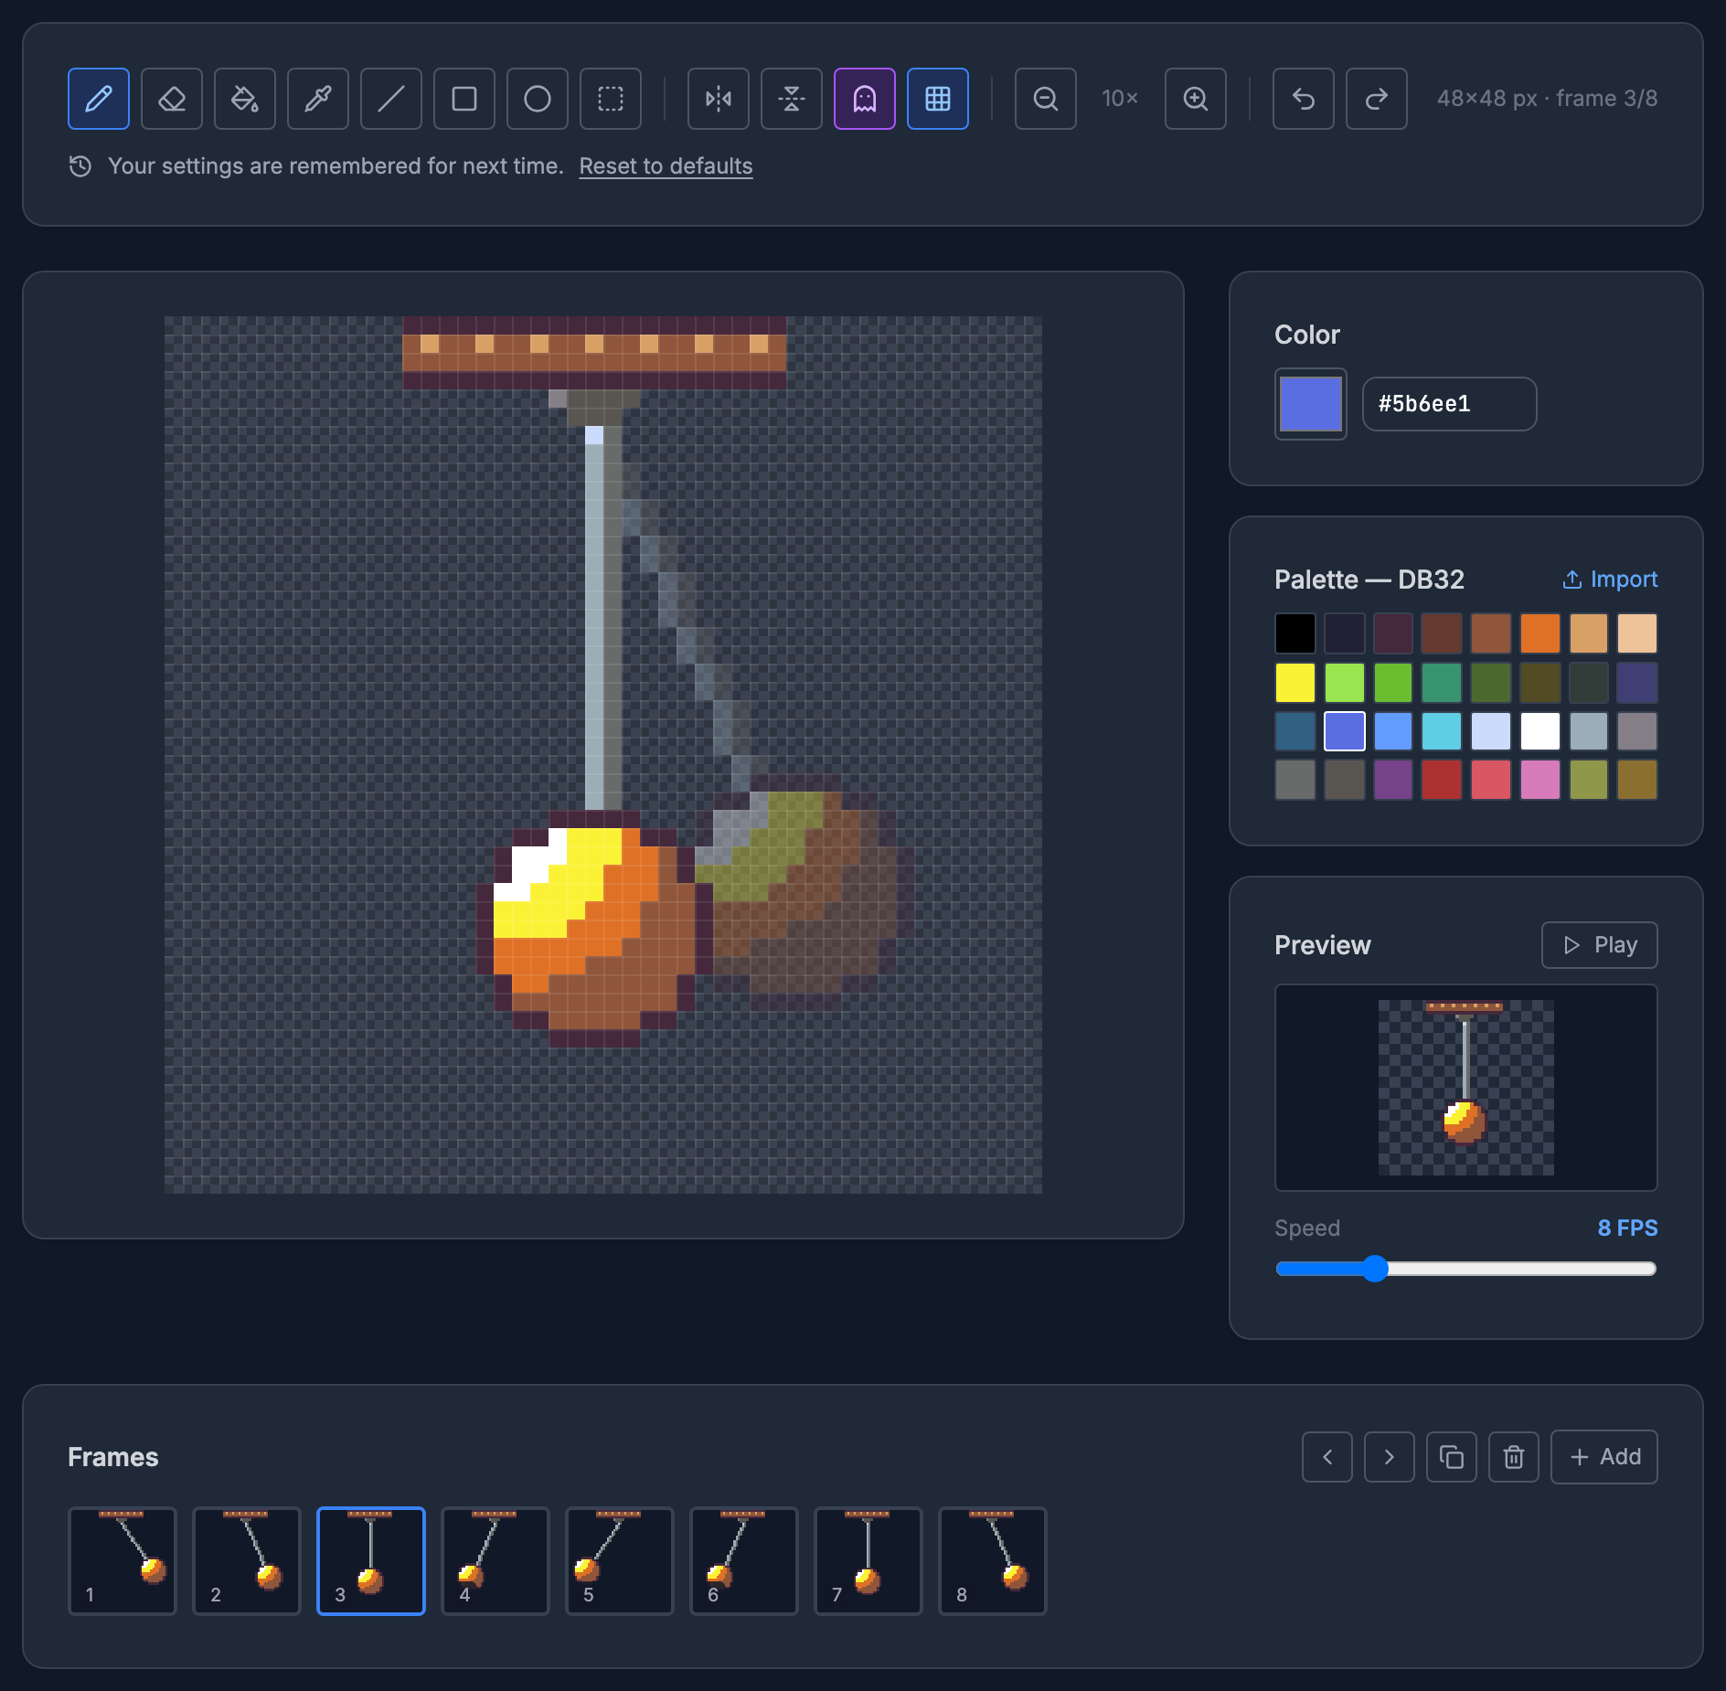Toggle vertical mirror symmetry
This screenshot has width=1726, height=1691.
click(x=792, y=99)
